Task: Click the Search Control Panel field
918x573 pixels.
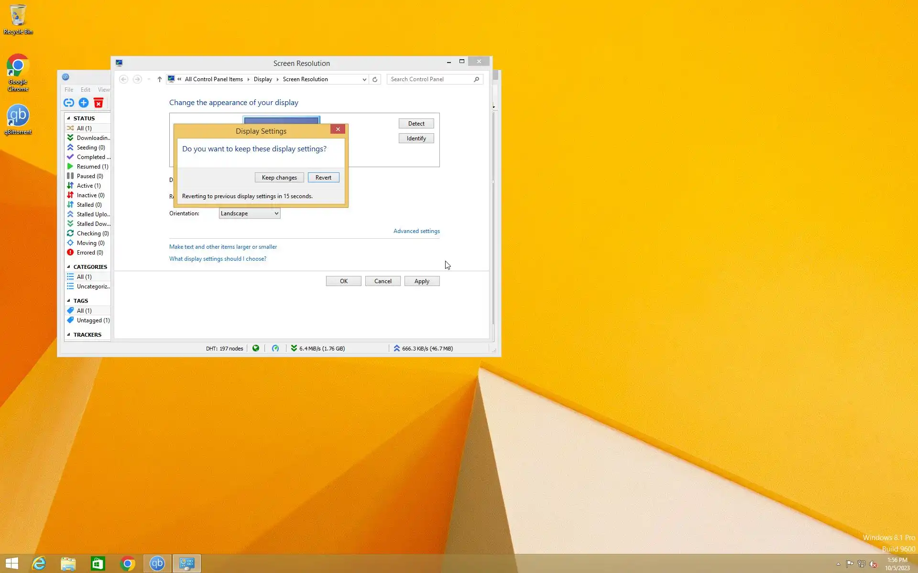Action: tap(430, 79)
